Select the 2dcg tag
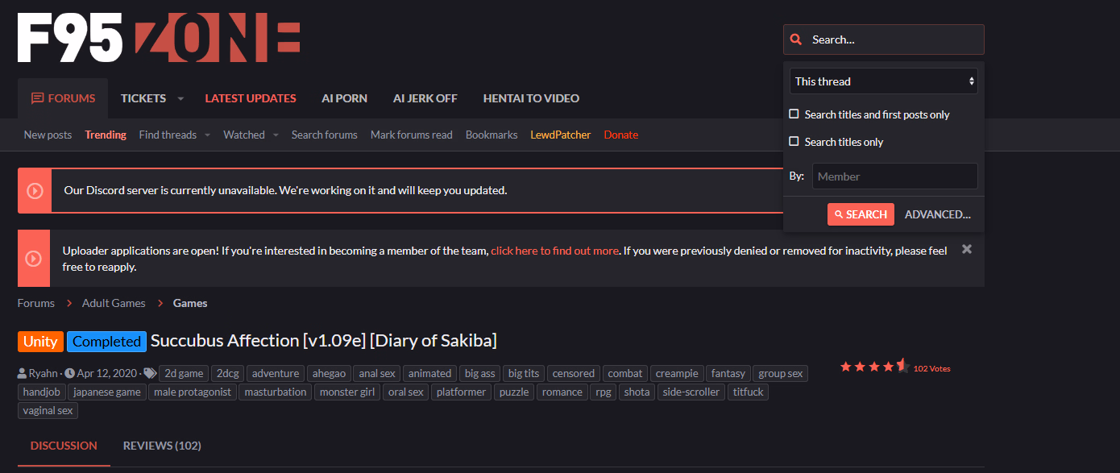 (x=227, y=373)
